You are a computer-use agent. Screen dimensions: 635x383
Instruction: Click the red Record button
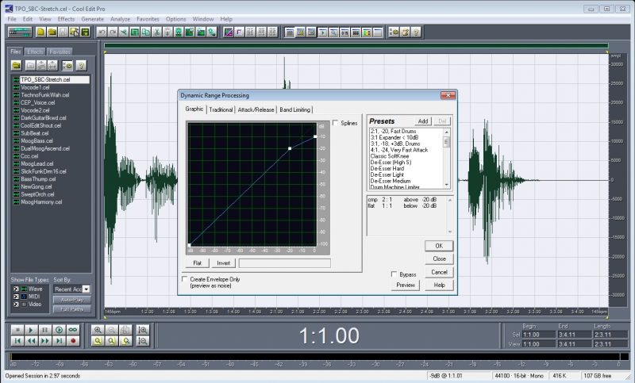click(x=73, y=341)
